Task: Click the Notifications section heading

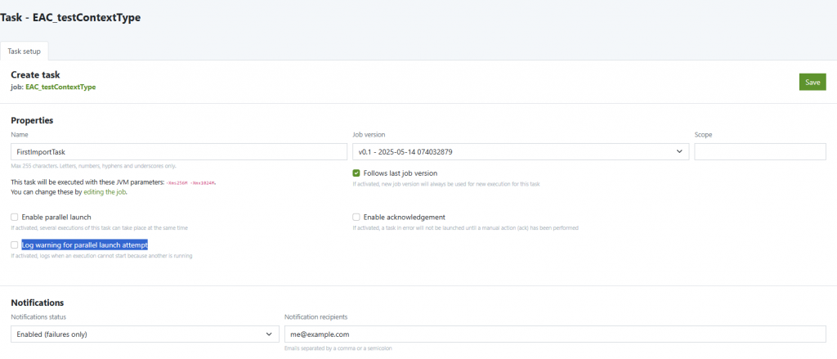Action: point(38,303)
